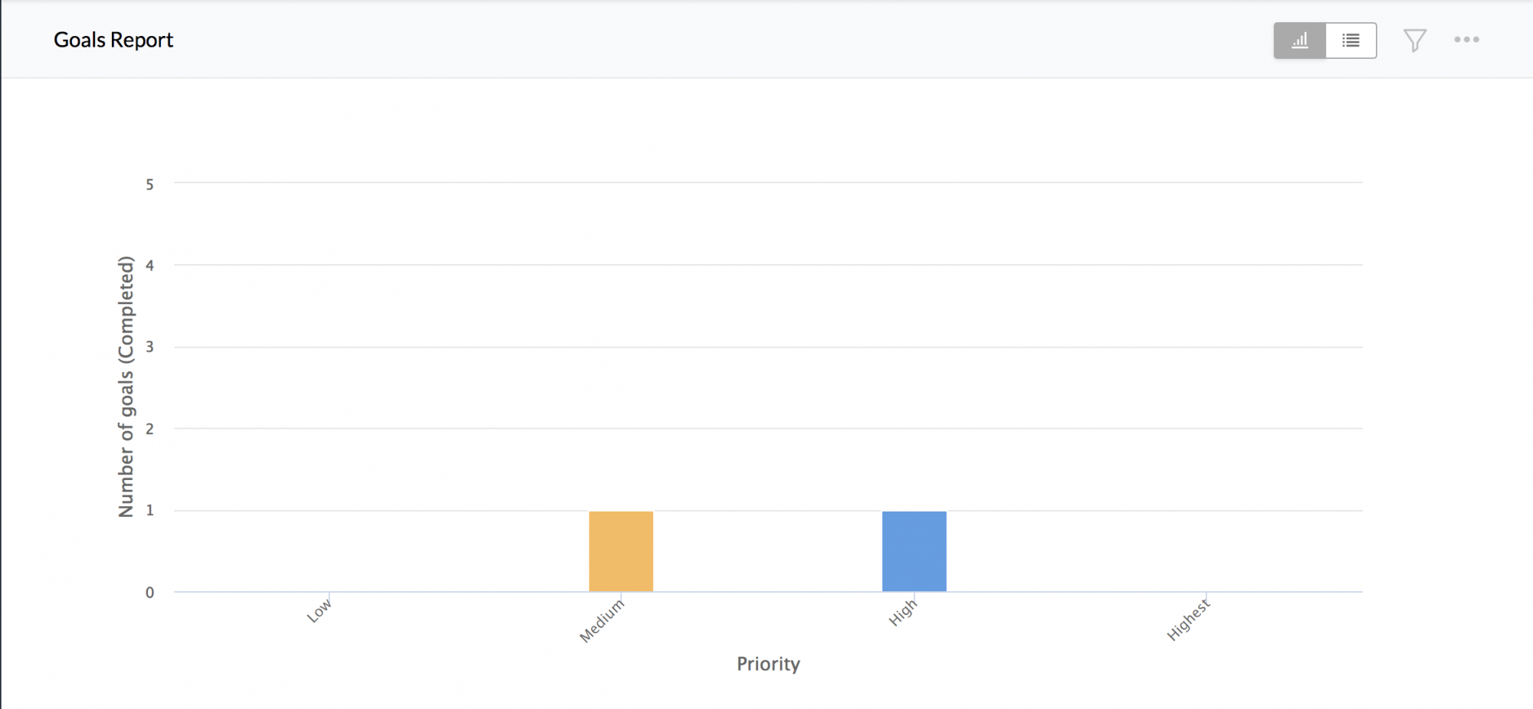
Task: Click the y-axis value 0
Action: (x=150, y=592)
